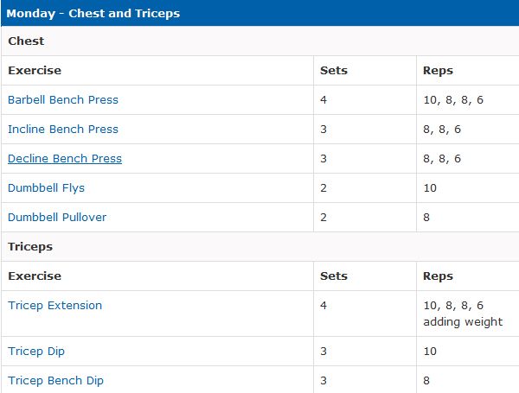Click the Sets column header under Chest
The width and height of the screenshot is (519, 393).
(333, 70)
